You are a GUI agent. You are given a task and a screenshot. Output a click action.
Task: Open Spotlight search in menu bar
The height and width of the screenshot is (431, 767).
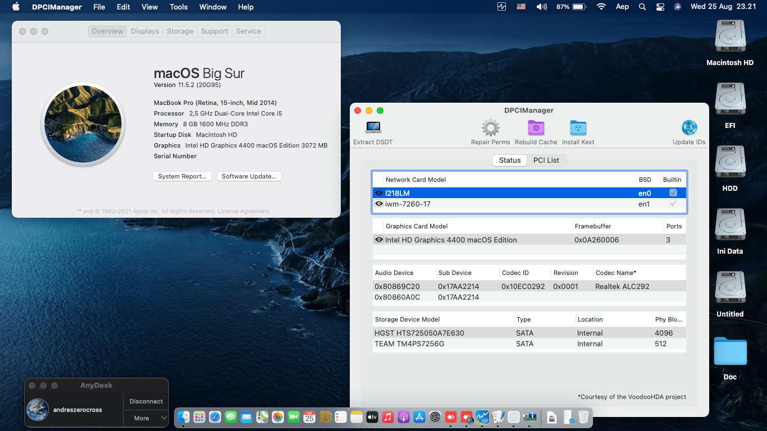642,7
